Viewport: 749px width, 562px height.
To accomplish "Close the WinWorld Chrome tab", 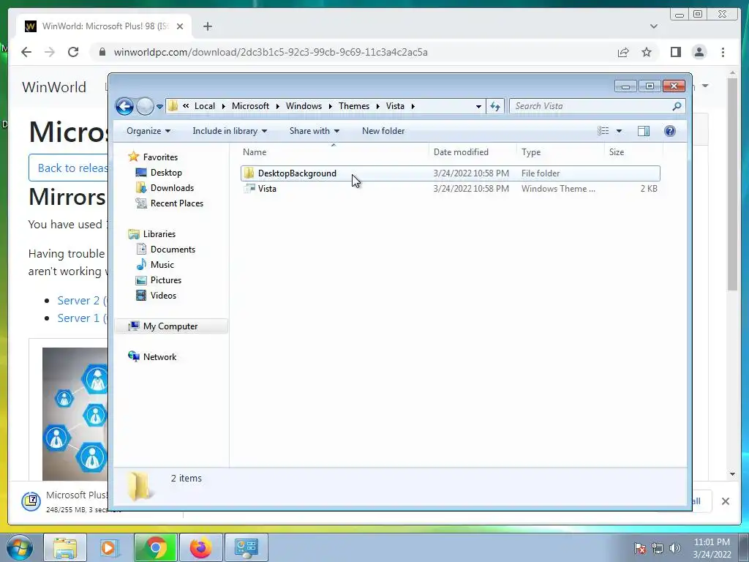I will point(180,26).
